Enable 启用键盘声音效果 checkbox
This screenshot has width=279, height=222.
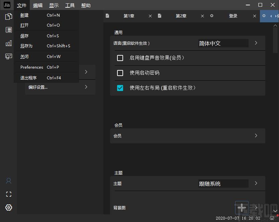pyautogui.click(x=120, y=58)
